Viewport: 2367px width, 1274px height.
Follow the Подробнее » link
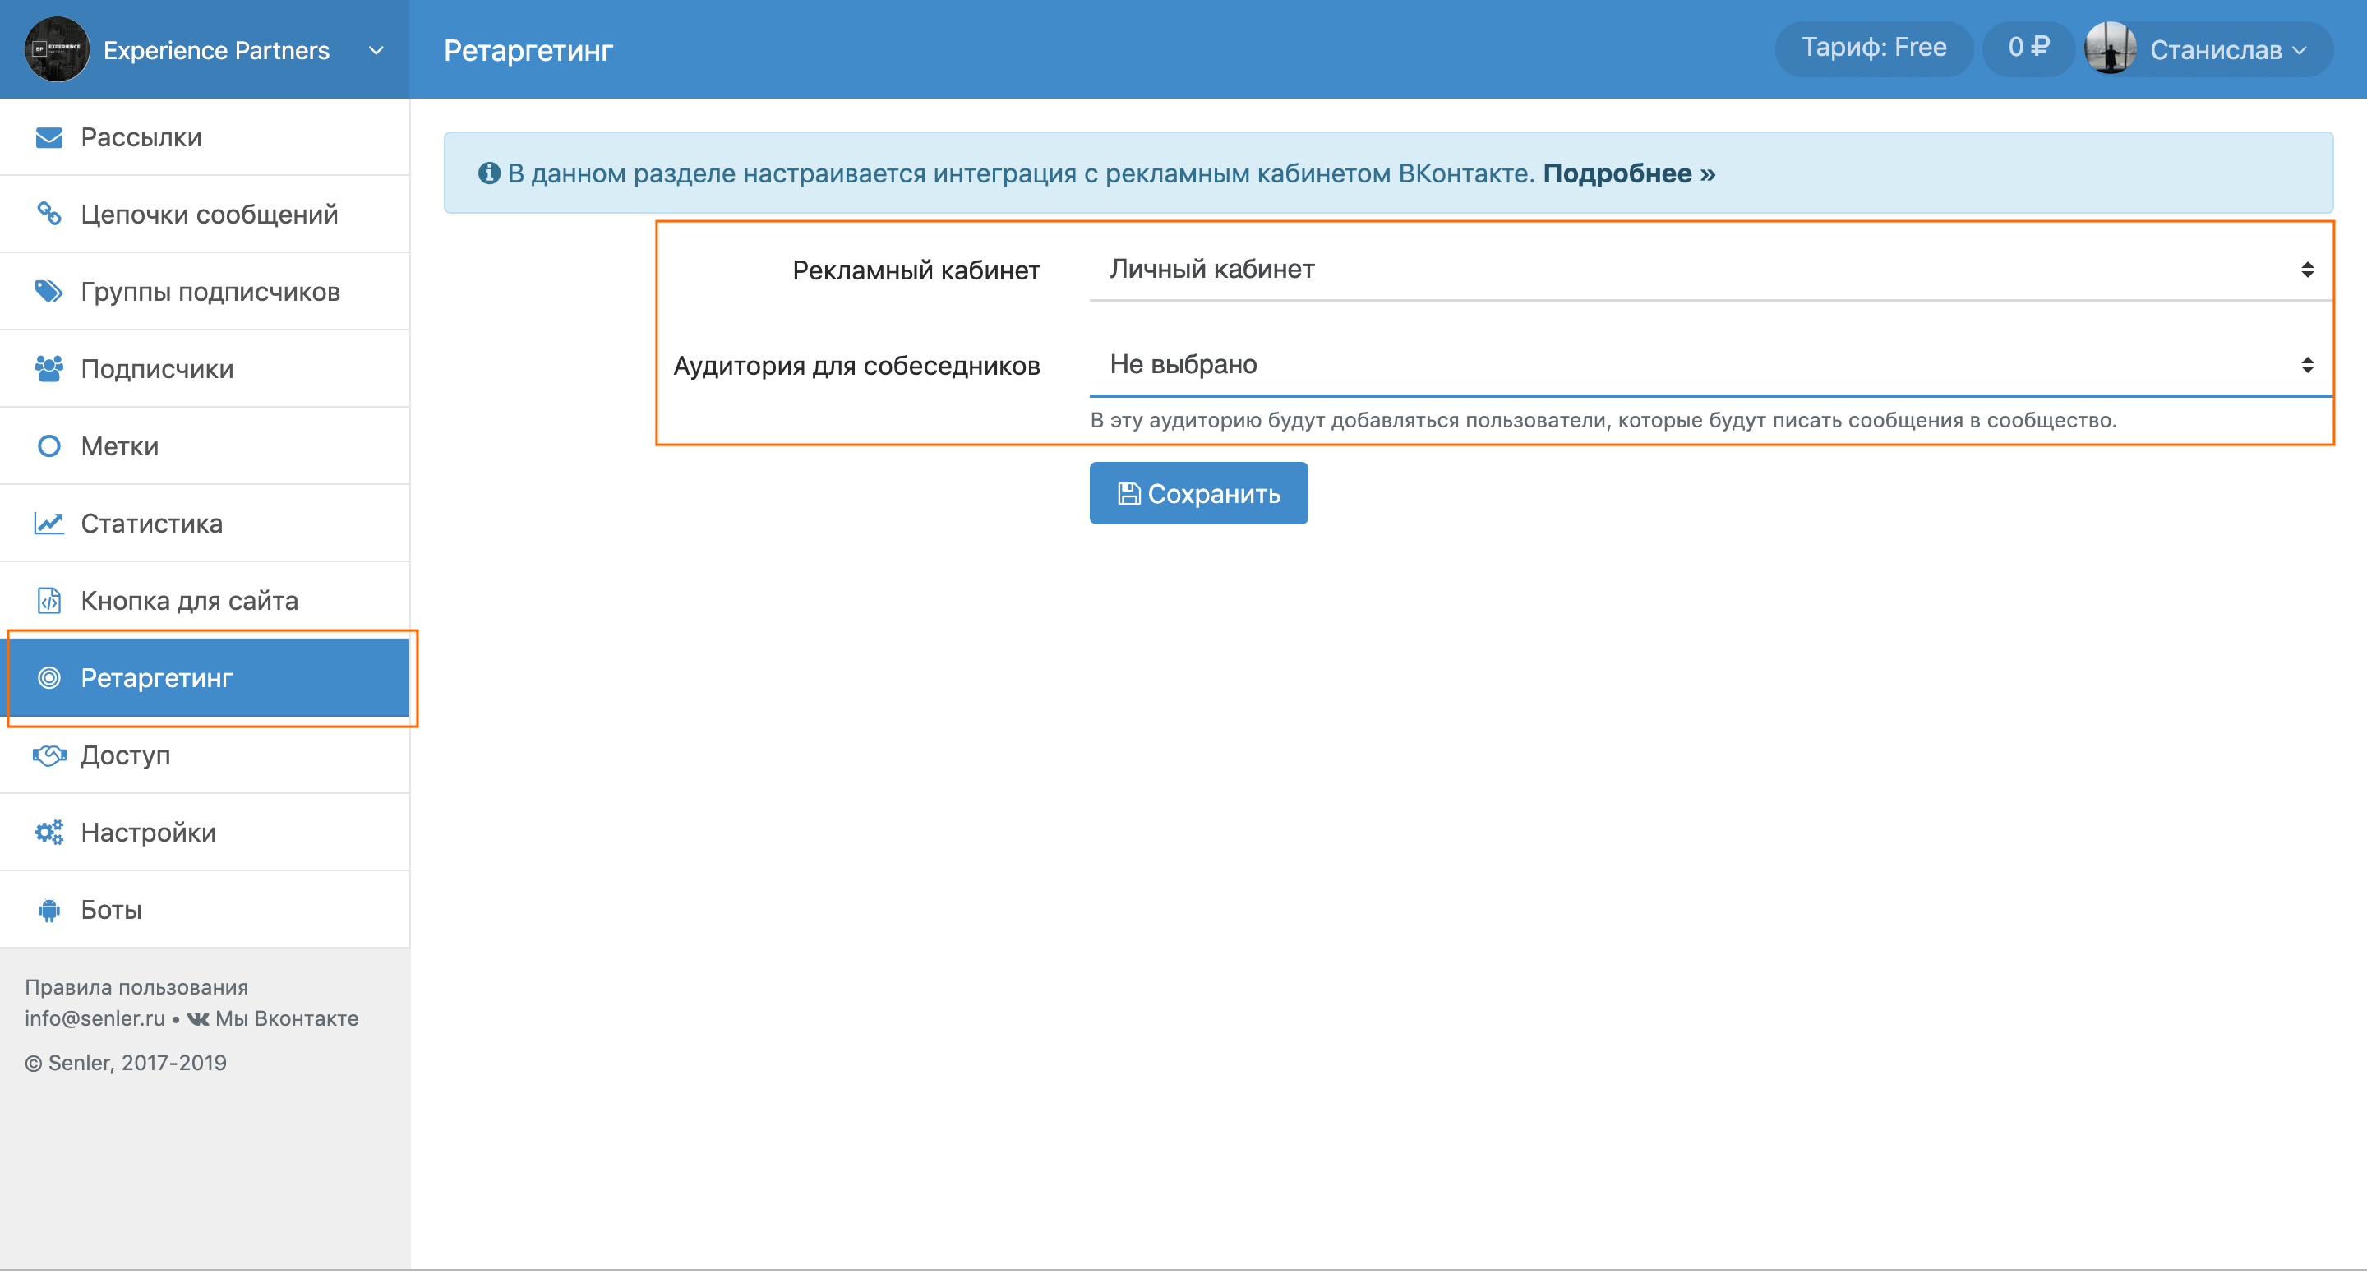(1628, 173)
